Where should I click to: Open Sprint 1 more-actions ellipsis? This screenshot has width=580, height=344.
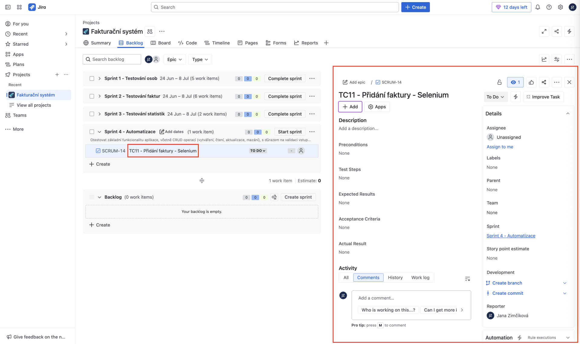click(x=312, y=79)
